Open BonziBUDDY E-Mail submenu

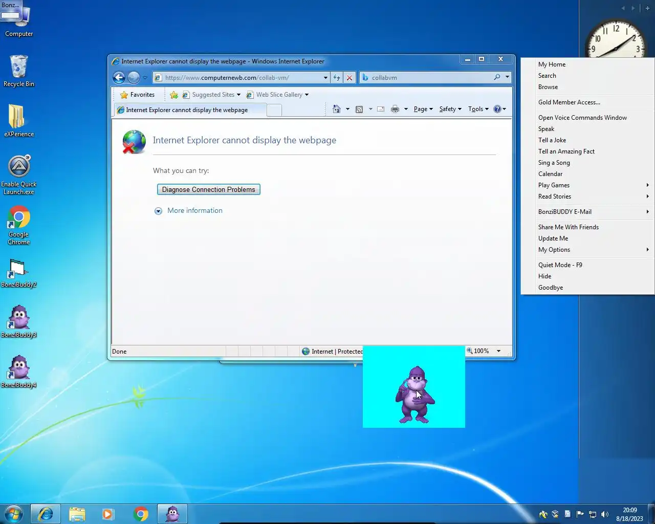pyautogui.click(x=587, y=212)
